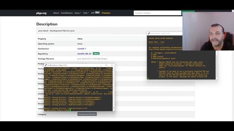
Task: Click the 'Operating system' property row label
Action: (x=46, y=44)
